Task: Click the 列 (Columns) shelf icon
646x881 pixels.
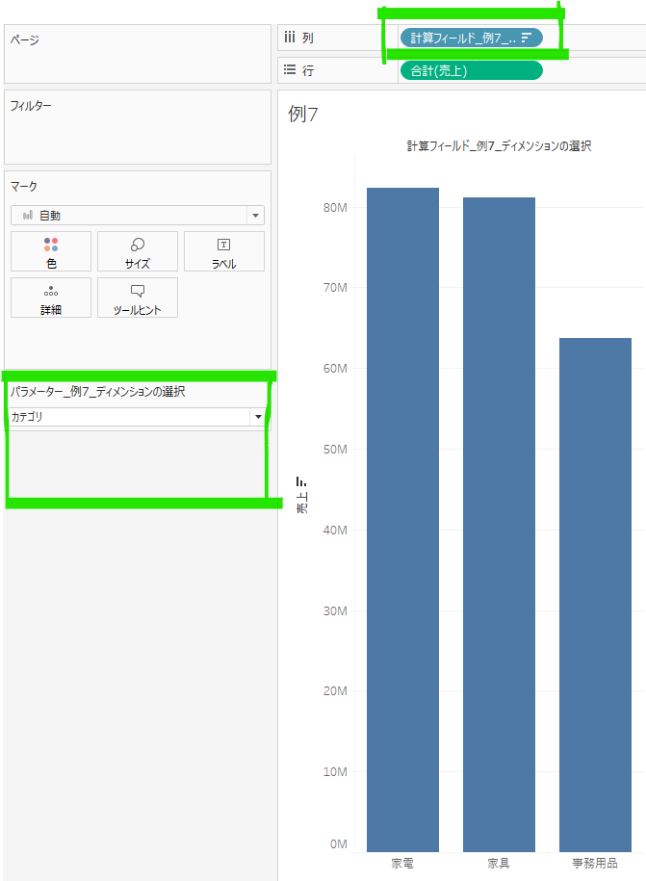Action: 289,38
